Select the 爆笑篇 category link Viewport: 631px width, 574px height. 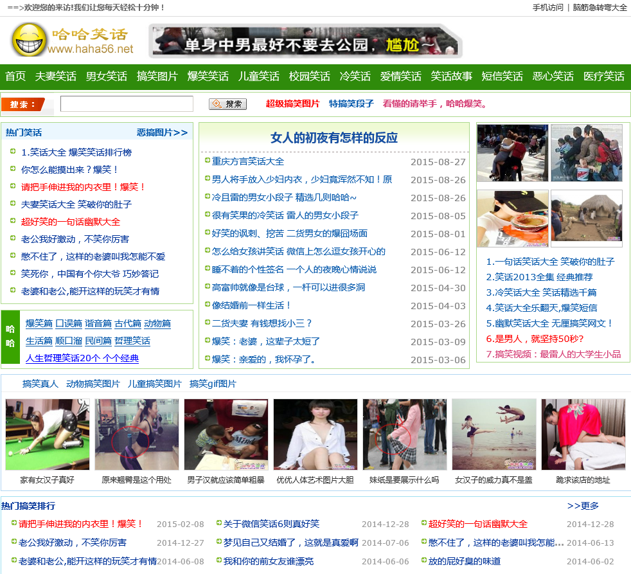(x=39, y=323)
